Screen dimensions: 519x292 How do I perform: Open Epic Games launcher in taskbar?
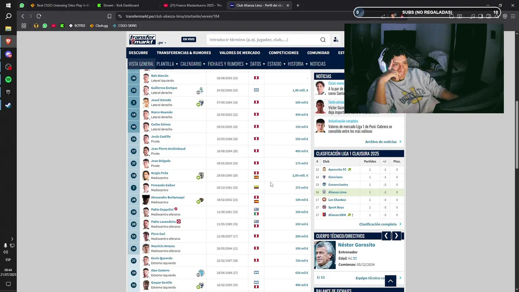(x=8, y=92)
